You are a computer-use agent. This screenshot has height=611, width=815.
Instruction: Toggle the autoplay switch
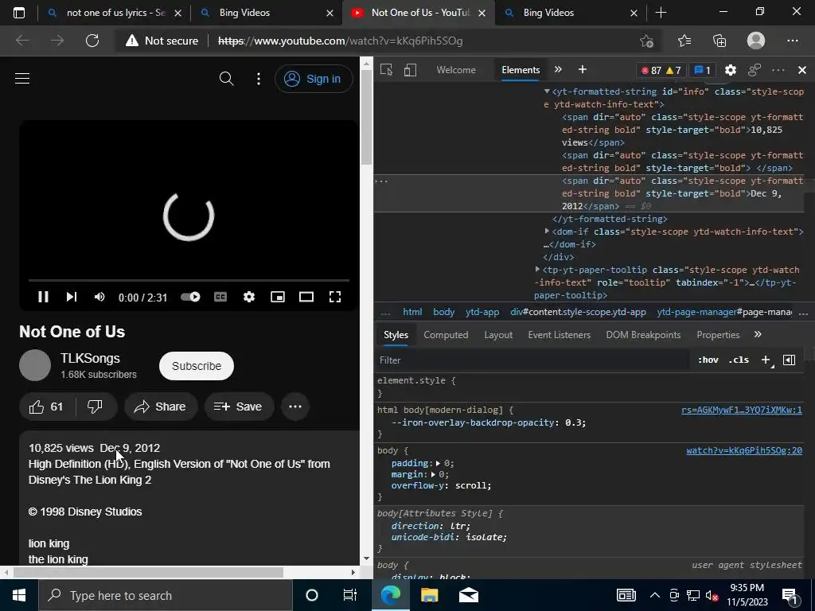pos(190,297)
